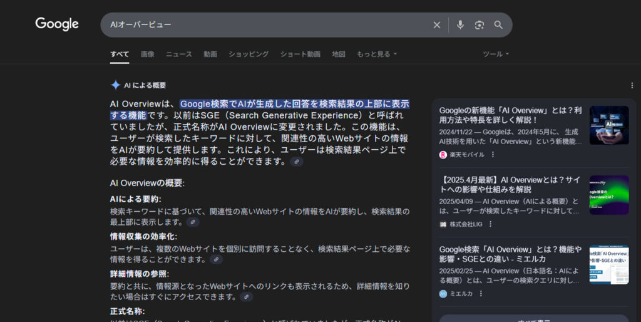Click the AIによる要約: subheading

click(135, 199)
